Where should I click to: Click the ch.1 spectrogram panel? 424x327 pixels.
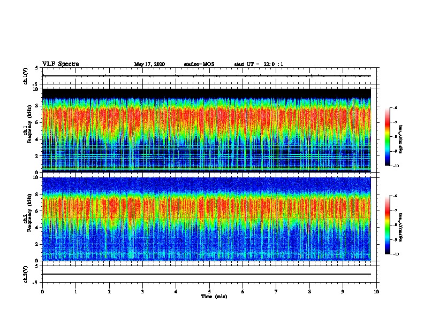(207, 130)
